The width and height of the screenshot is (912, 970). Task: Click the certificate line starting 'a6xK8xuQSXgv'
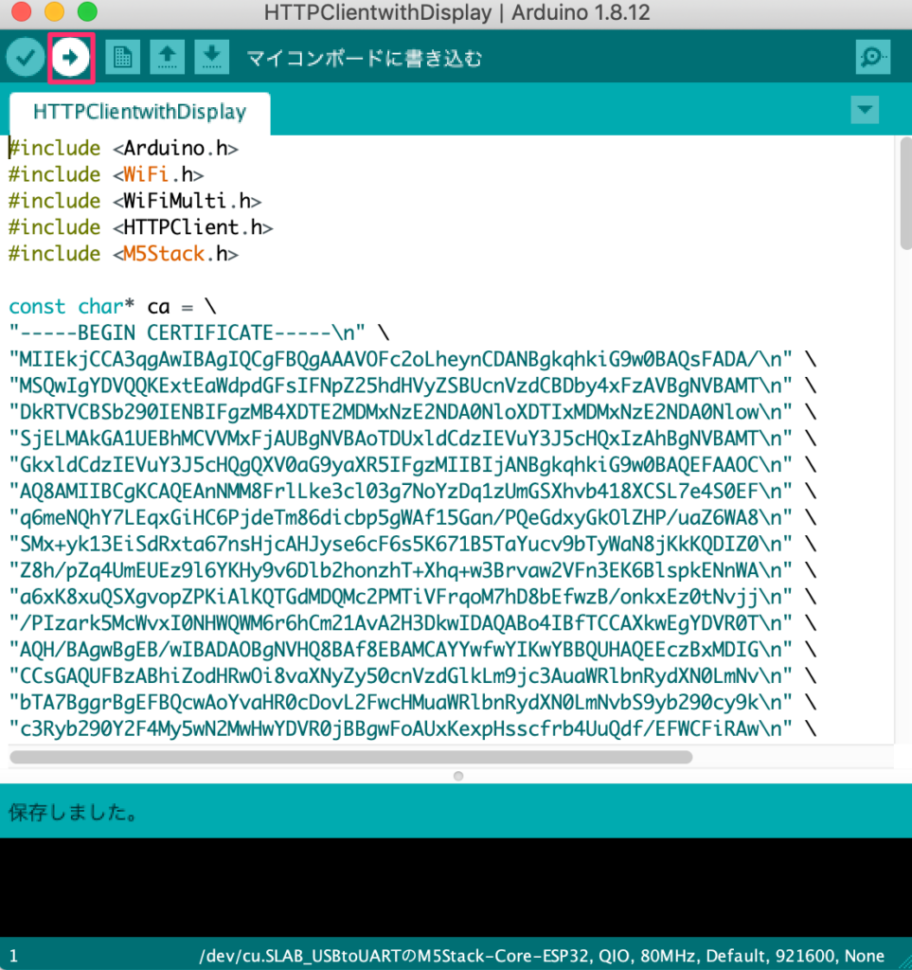pos(412,597)
